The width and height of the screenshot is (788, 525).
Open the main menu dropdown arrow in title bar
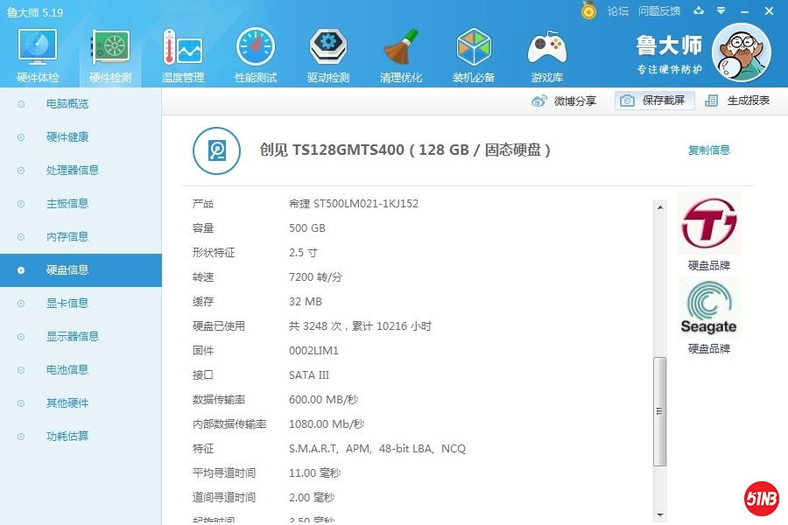[x=721, y=10]
